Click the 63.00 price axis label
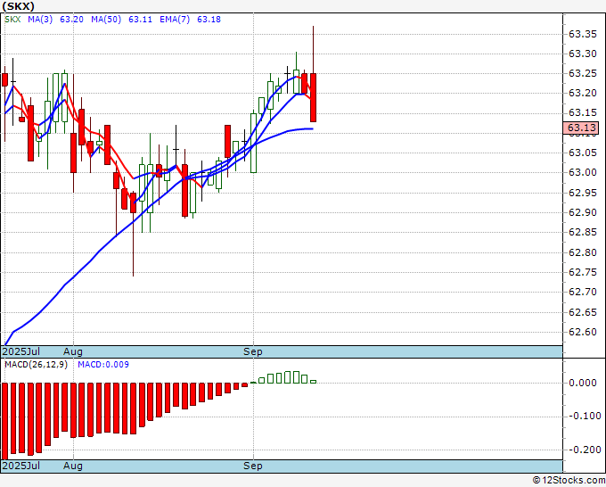The height and width of the screenshot is (487, 606). [x=583, y=172]
